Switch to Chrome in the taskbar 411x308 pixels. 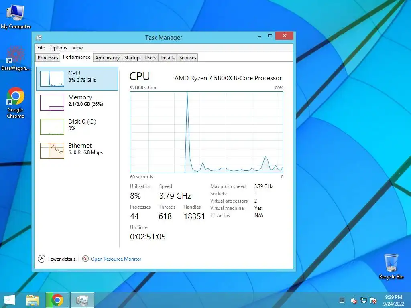click(57, 300)
